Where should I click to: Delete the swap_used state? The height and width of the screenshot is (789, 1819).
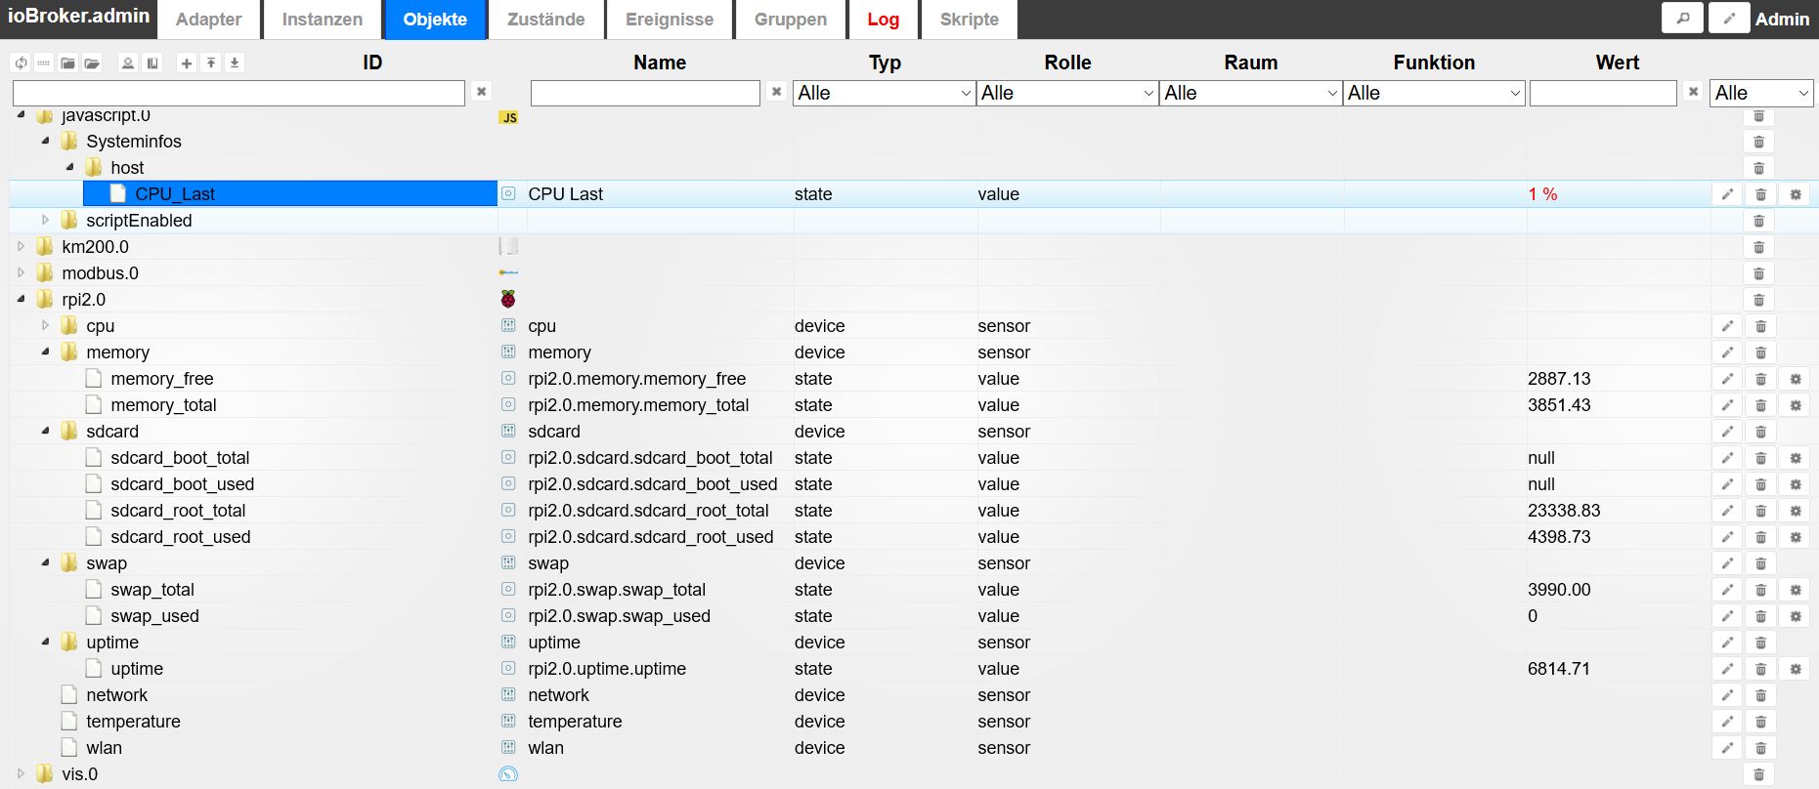coord(1760,616)
